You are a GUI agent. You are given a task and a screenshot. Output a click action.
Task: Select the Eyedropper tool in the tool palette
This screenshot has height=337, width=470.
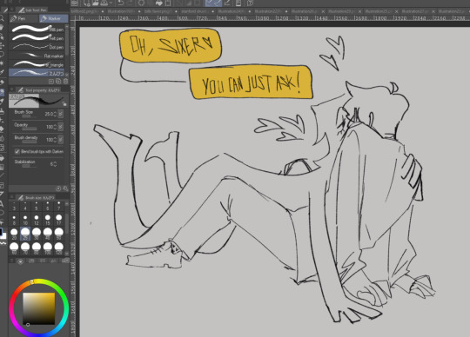(x=2, y=72)
